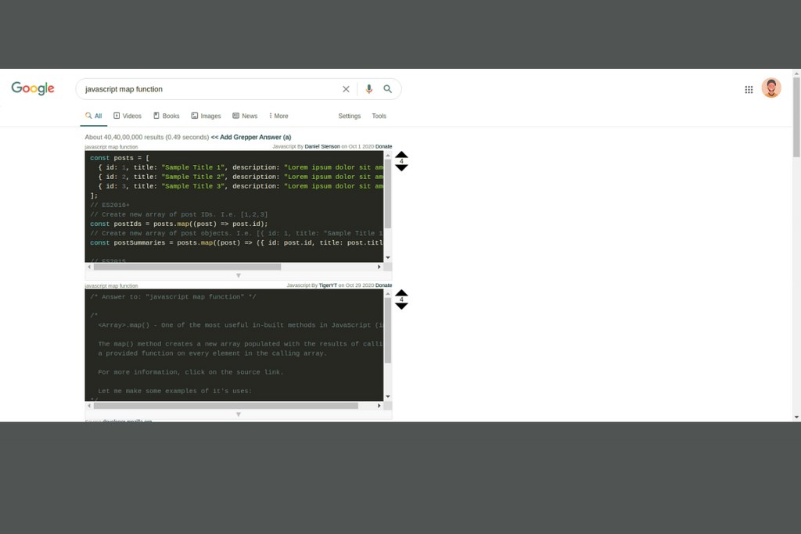Viewport: 801px width, 534px height.
Task: Open the Google apps grid
Action: (749, 89)
